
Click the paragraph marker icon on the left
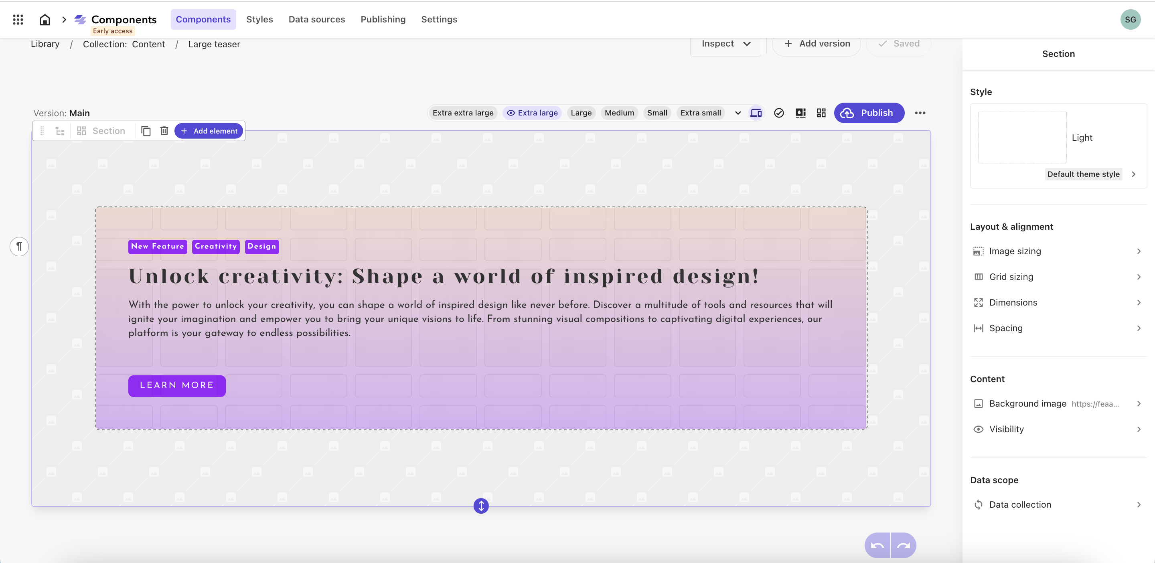click(19, 246)
